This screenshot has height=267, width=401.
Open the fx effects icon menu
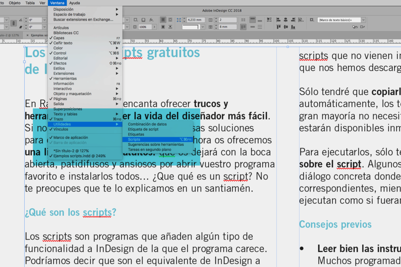pyautogui.click(x=152, y=20)
